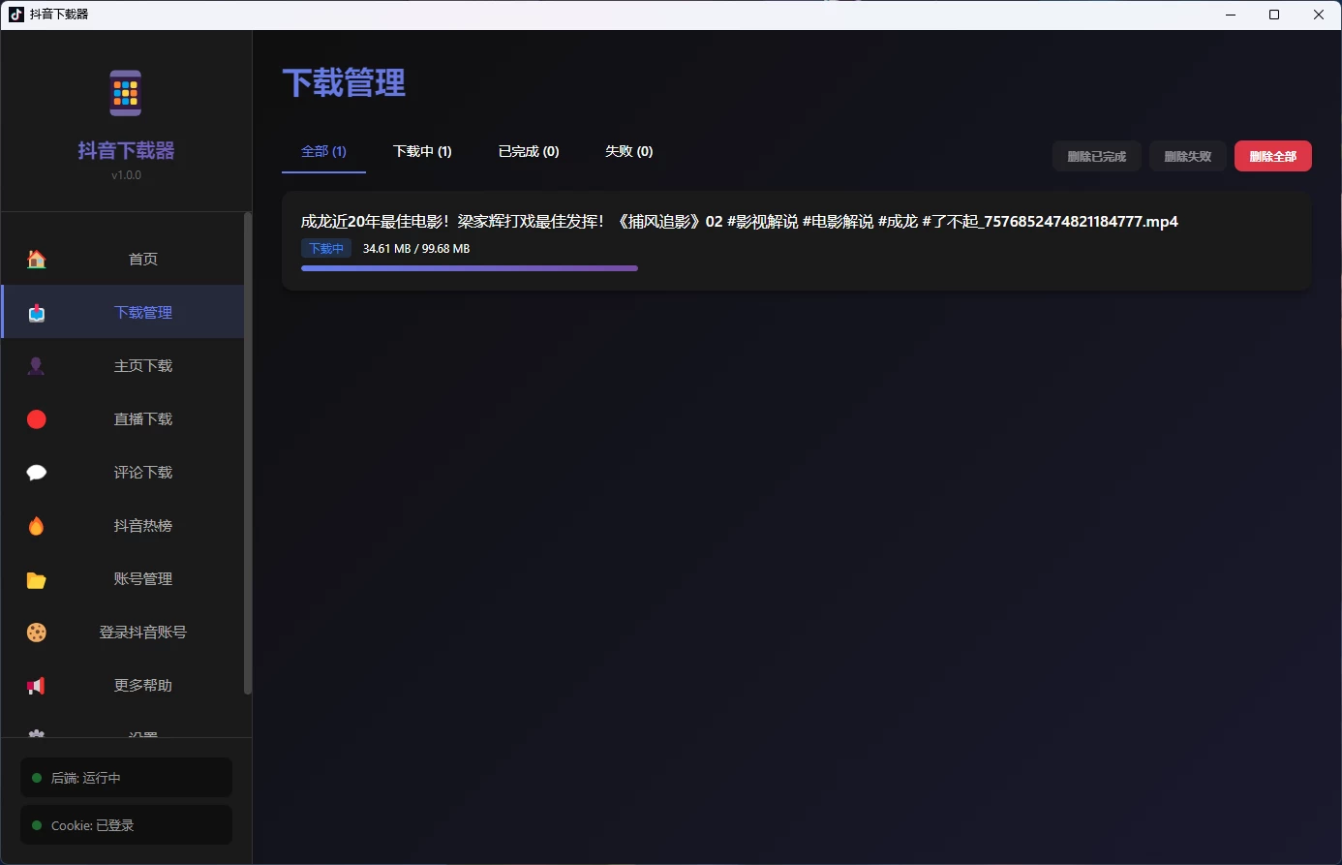This screenshot has width=1342, height=865.
Task: Click the 后端: 运行中 status indicator
Action: click(125, 777)
